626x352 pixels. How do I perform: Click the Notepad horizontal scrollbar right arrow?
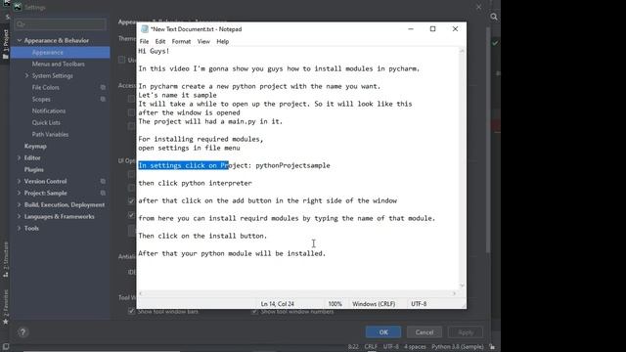454,293
